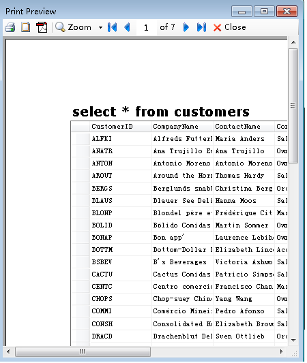The image size is (307, 363).
Task: Click the ANTON cell
Action: (121, 163)
